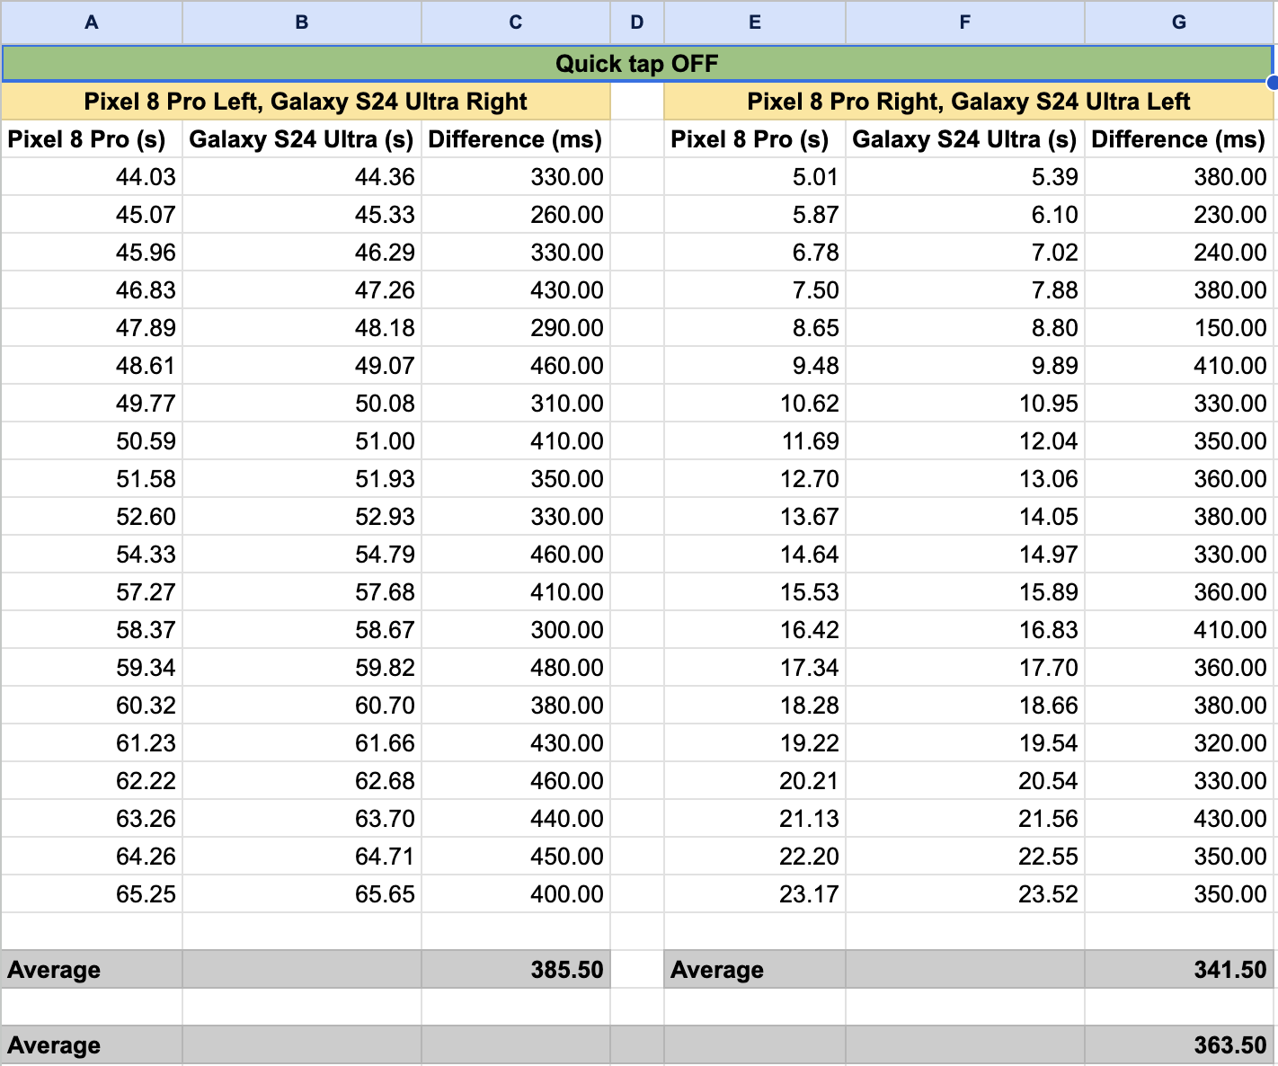Image resolution: width=1278 pixels, height=1066 pixels.
Task: Select column B header
Action: pyautogui.click(x=302, y=22)
